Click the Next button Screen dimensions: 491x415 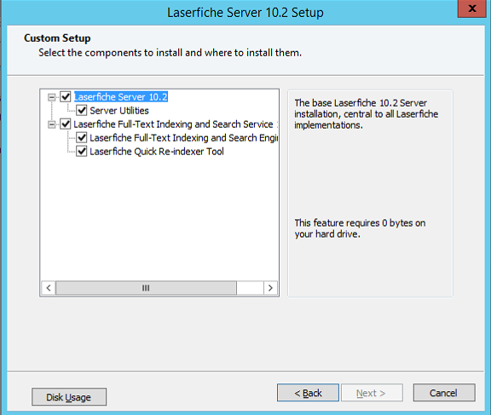coord(372,393)
